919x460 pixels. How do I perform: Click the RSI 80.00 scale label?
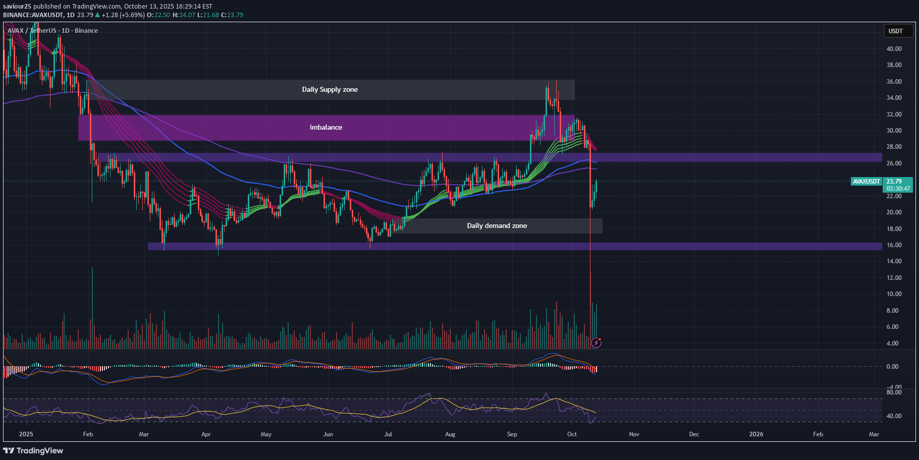(x=894, y=392)
